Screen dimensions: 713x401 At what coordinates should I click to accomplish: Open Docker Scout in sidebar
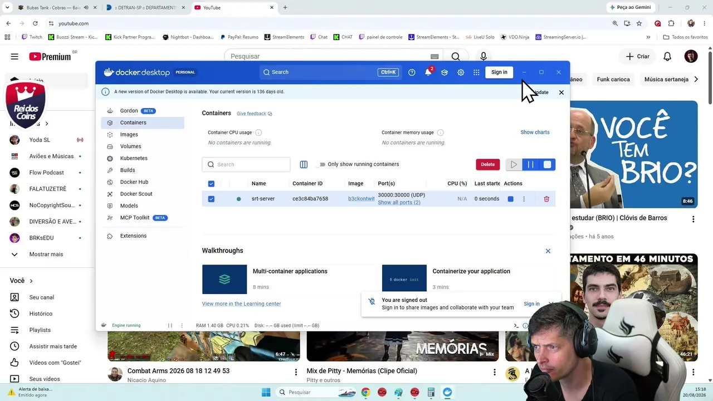click(143, 194)
